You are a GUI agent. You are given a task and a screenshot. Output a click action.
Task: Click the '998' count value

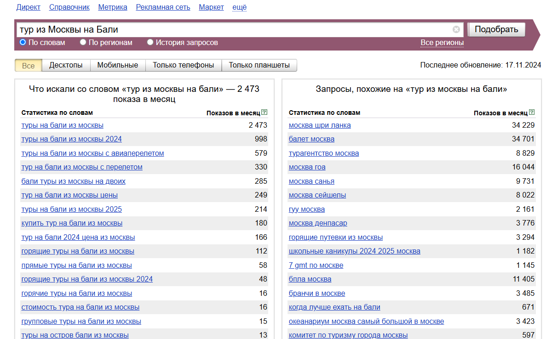[261, 139]
